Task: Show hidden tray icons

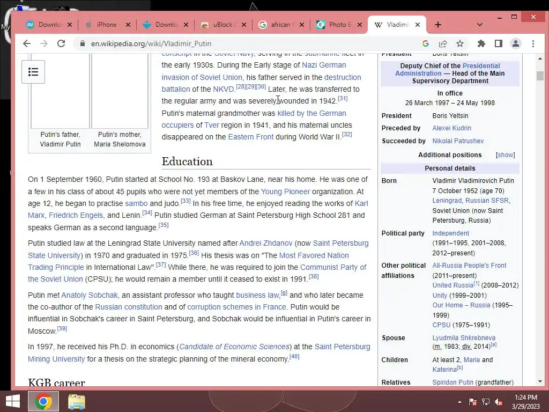Action: (x=459, y=402)
